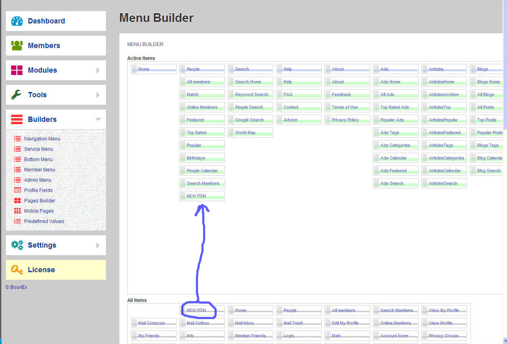The width and height of the screenshot is (507, 344).
Task: Click the Admin Menu list icon
Action: (x=17, y=180)
